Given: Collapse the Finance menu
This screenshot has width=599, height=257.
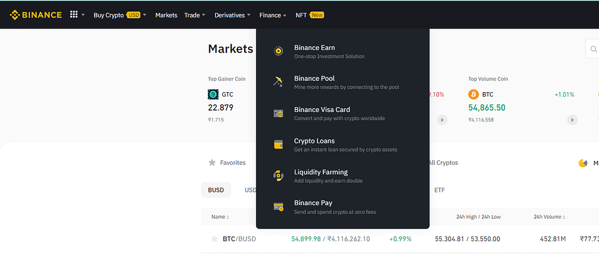Looking at the screenshot, I should point(285,15).
